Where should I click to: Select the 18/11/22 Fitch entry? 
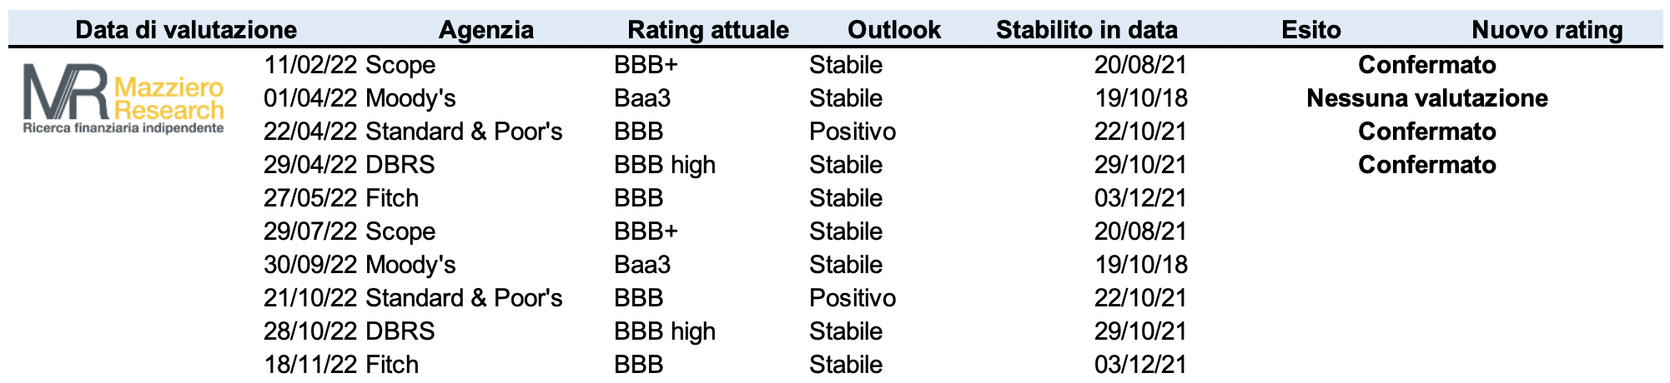click(341, 365)
